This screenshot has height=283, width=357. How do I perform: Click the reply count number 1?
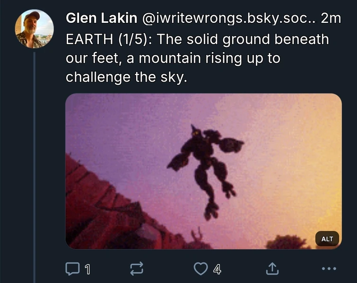click(87, 270)
